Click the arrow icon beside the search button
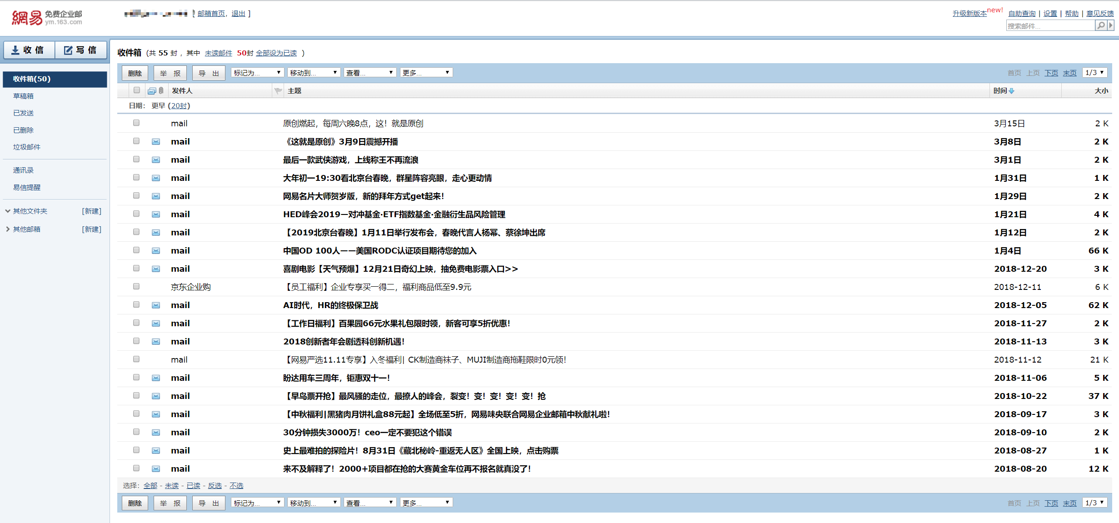This screenshot has height=523, width=1119. [x=1111, y=26]
